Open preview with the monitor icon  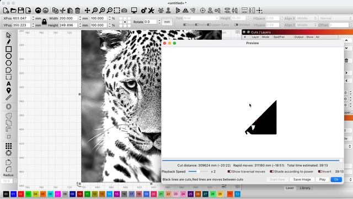[134, 11]
